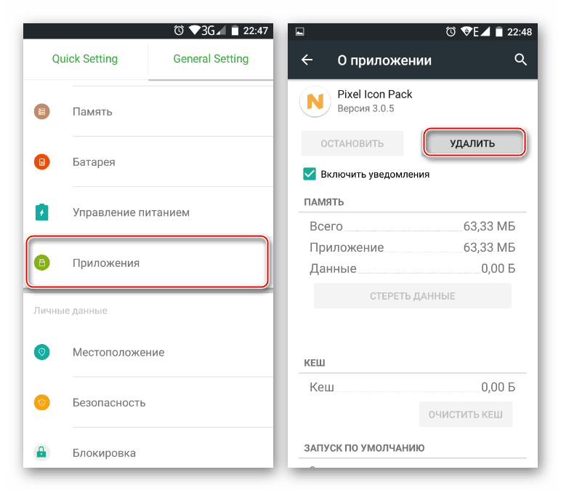
Task: Open the General Setting tab
Action: [x=211, y=59]
